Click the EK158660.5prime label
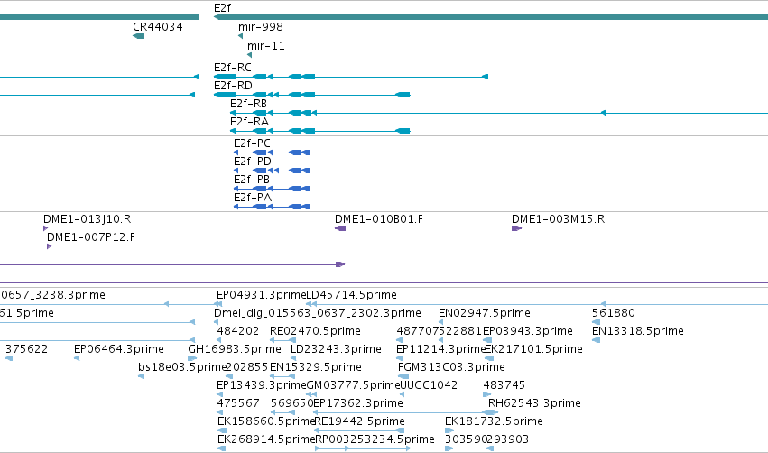Viewport: 768px width, 453px height. click(x=266, y=422)
